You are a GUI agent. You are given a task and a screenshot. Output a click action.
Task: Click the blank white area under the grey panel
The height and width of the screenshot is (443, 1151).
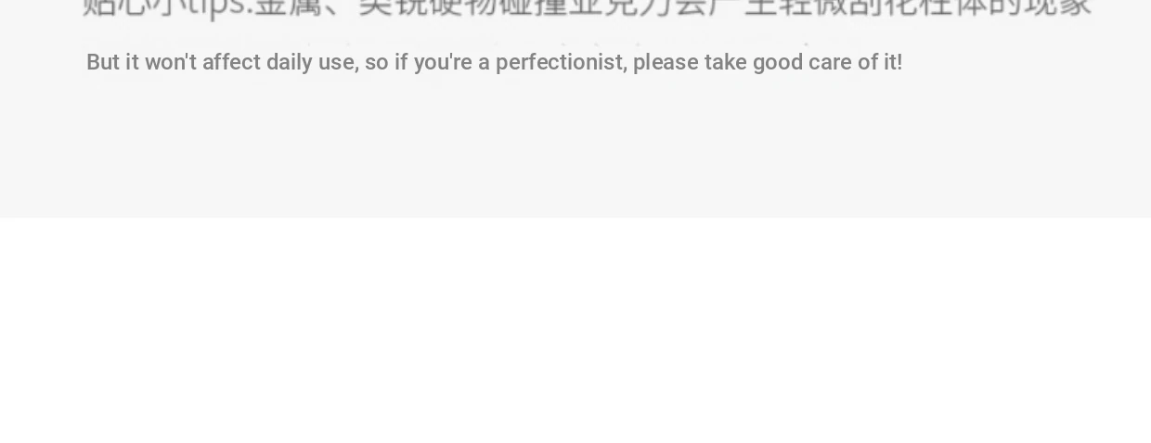575,330
